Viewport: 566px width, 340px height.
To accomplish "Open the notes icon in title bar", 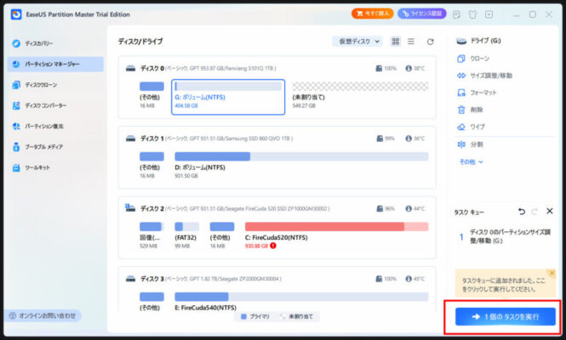I will tap(456, 14).
